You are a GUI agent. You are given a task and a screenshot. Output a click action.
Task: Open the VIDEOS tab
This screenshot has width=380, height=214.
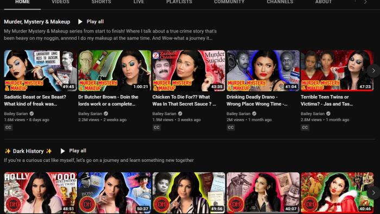tap(60, 2)
